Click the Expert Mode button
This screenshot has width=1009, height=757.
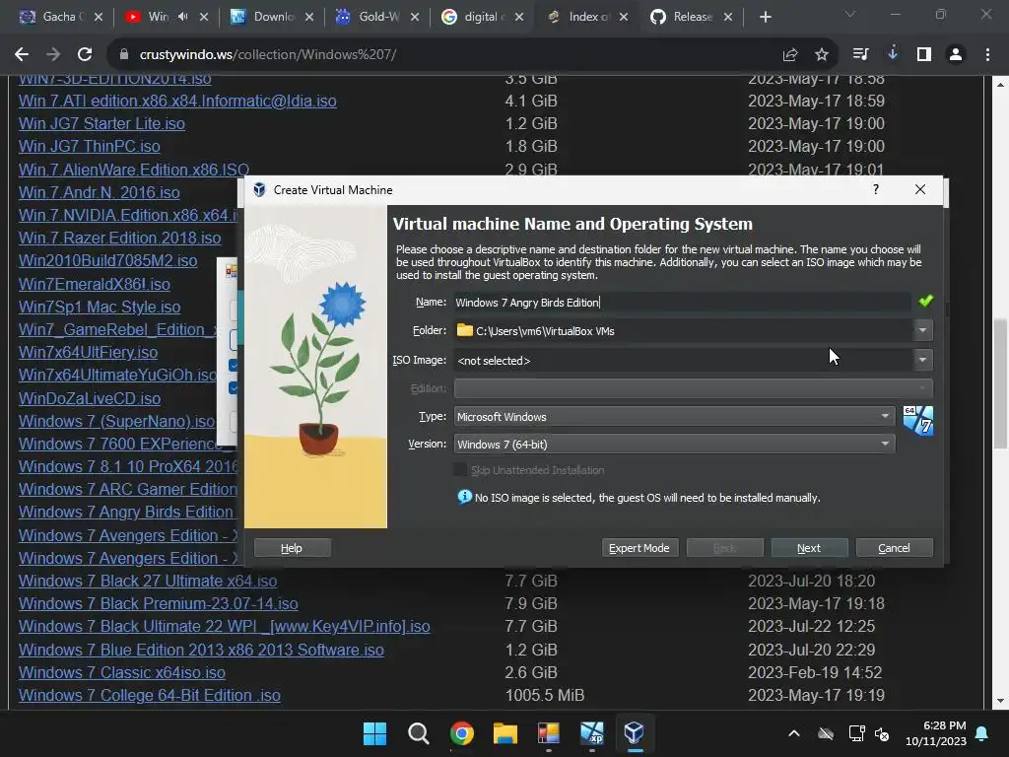[639, 548]
